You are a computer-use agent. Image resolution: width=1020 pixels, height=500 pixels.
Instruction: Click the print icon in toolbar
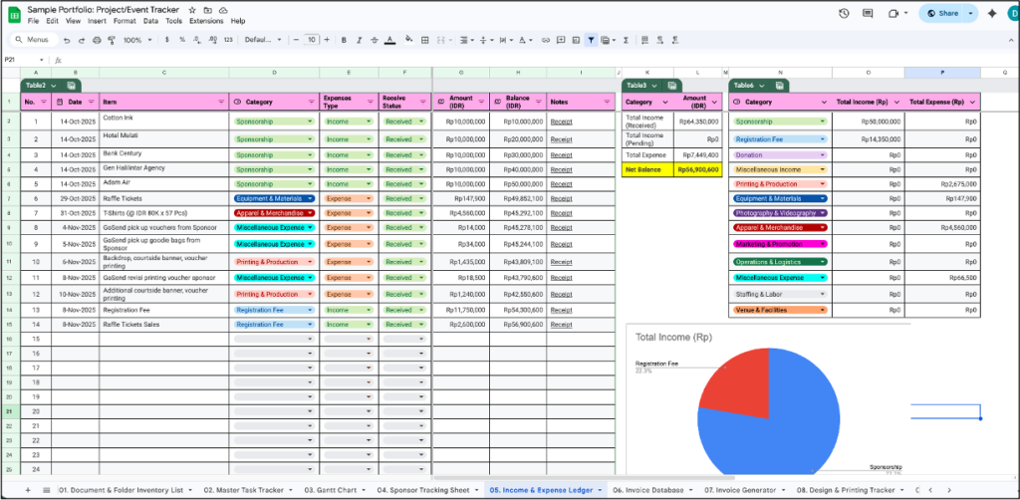coord(96,40)
